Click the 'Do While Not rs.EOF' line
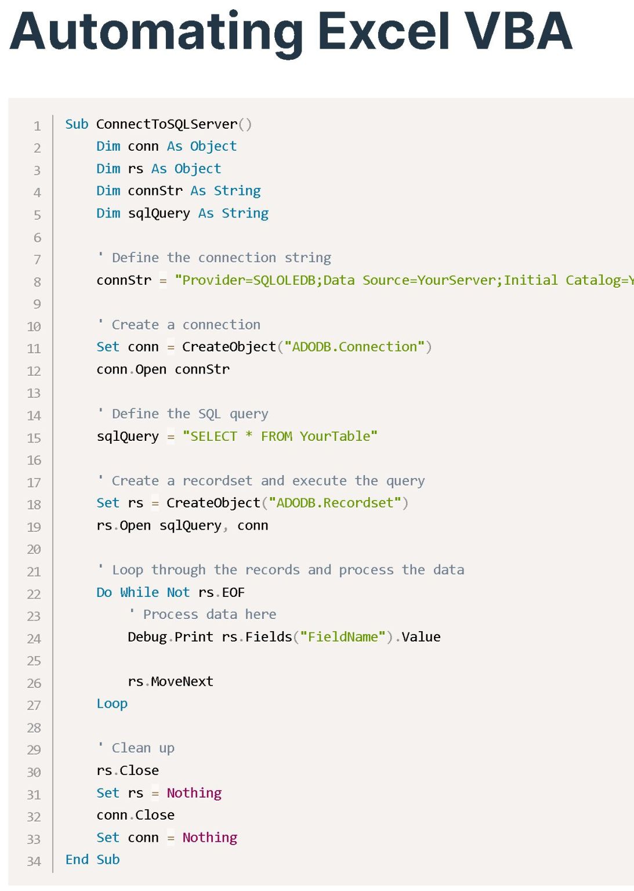Screen dimensions: 634x891 pyautogui.click(x=171, y=592)
